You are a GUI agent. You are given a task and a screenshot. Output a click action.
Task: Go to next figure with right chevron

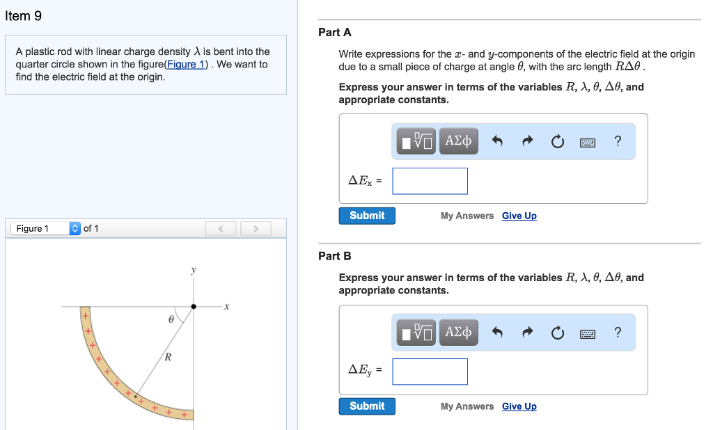click(256, 228)
